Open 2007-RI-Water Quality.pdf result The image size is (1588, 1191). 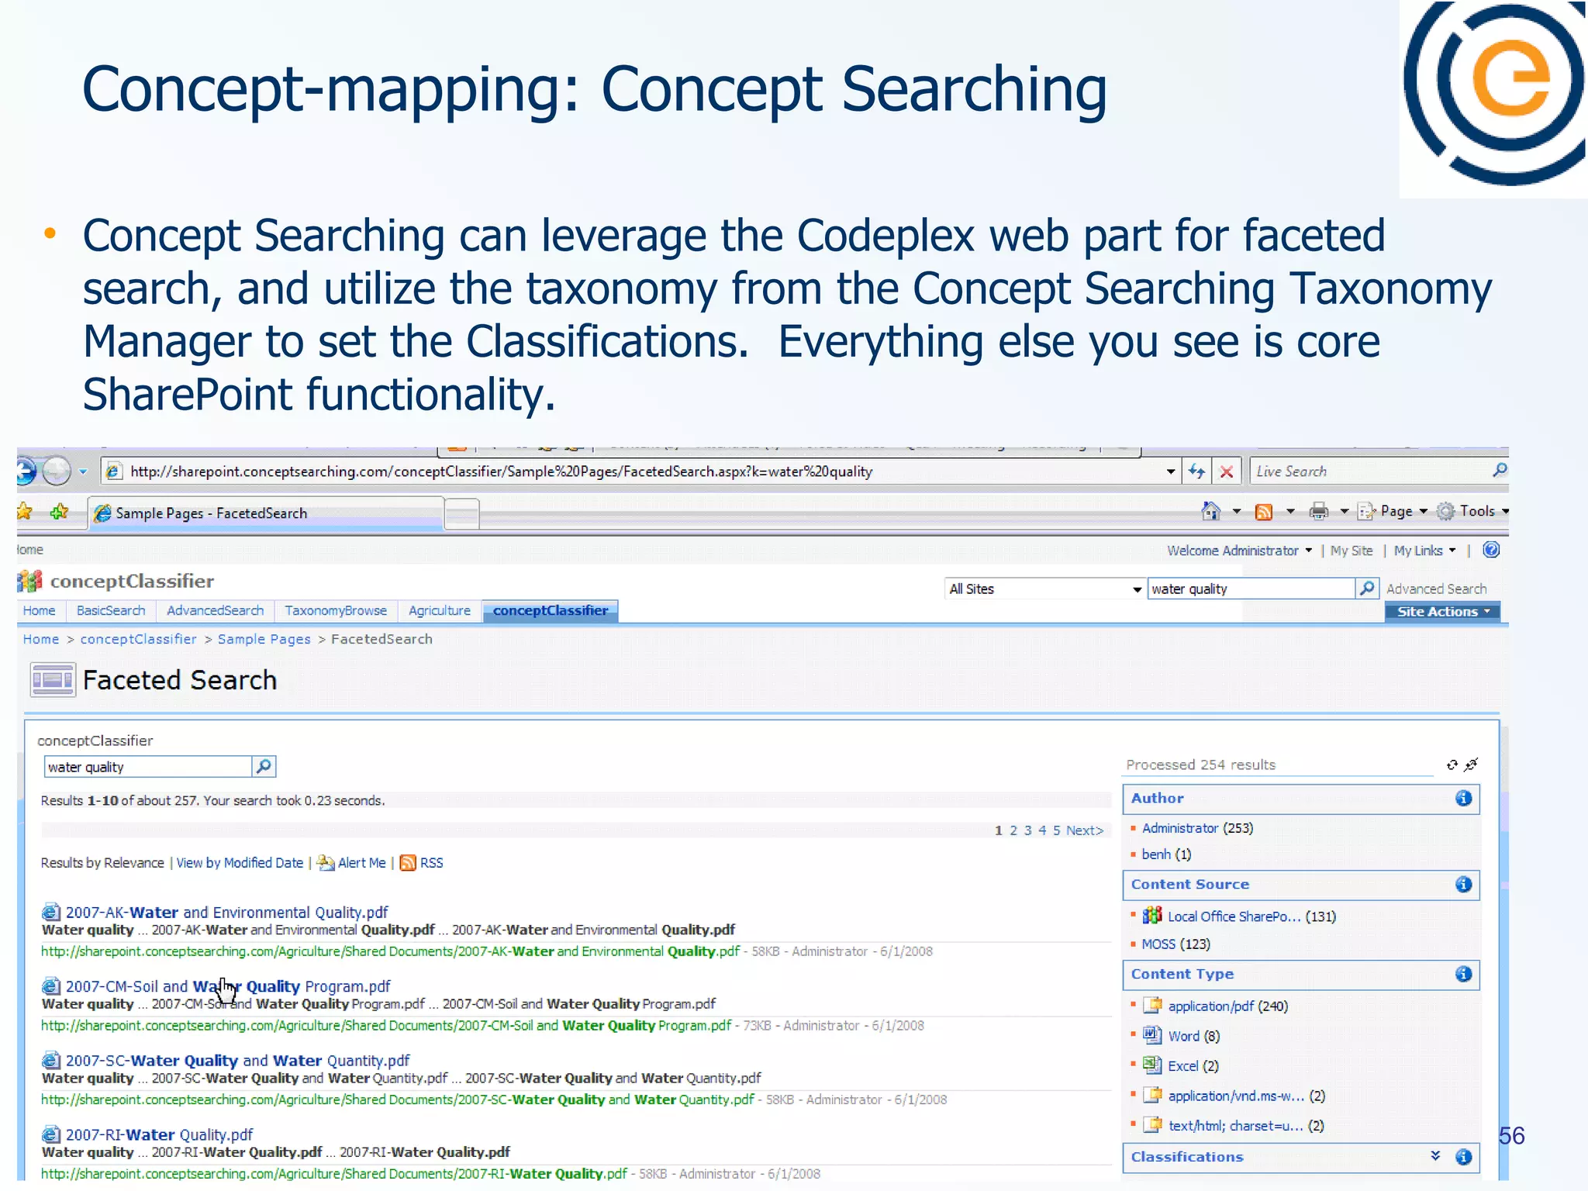point(159,1135)
